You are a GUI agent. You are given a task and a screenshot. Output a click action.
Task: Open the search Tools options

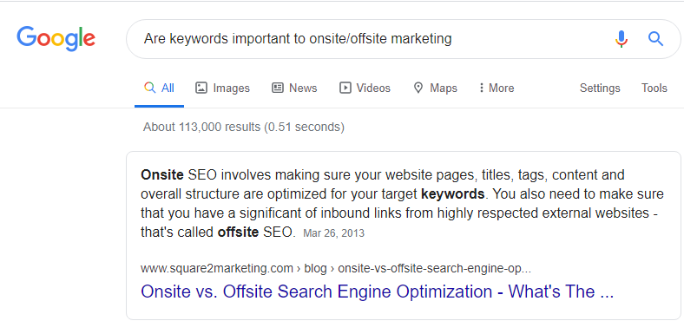point(654,88)
